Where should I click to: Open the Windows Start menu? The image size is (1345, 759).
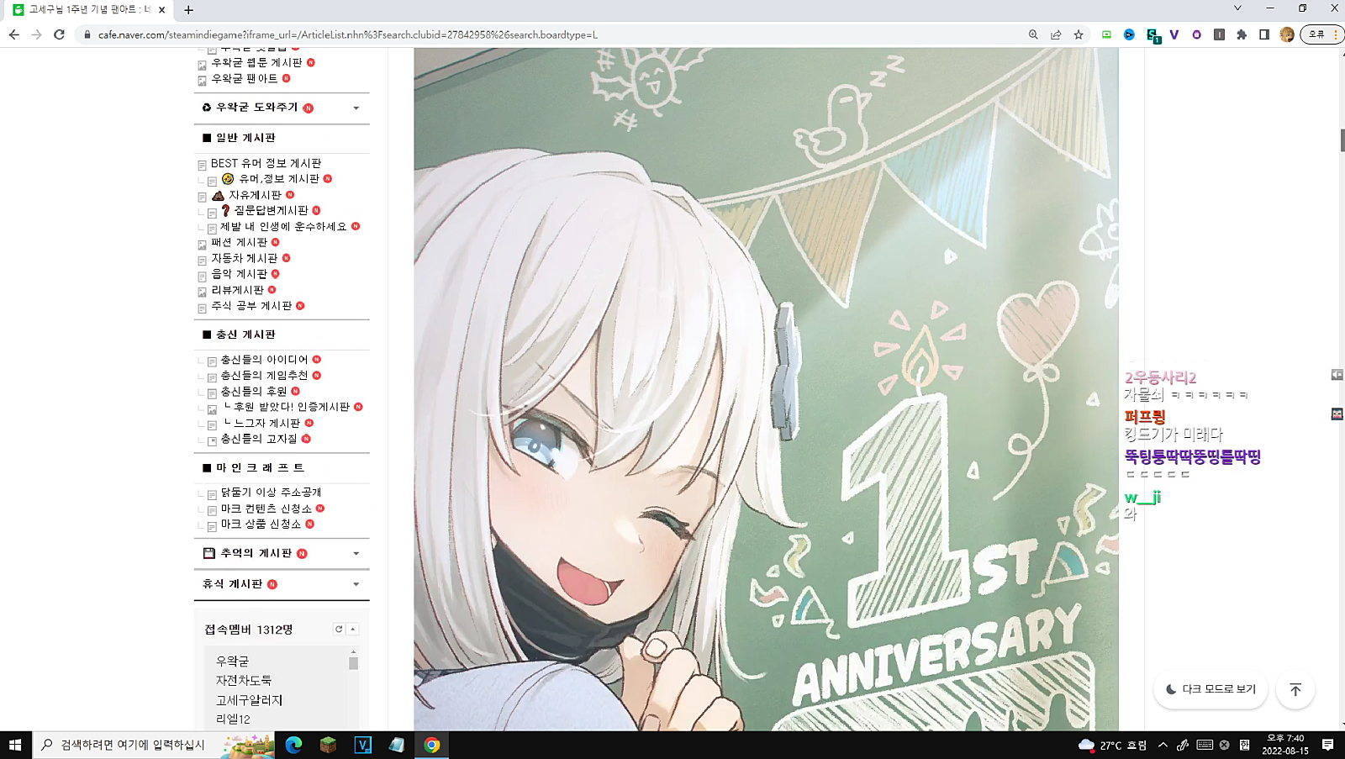15,745
